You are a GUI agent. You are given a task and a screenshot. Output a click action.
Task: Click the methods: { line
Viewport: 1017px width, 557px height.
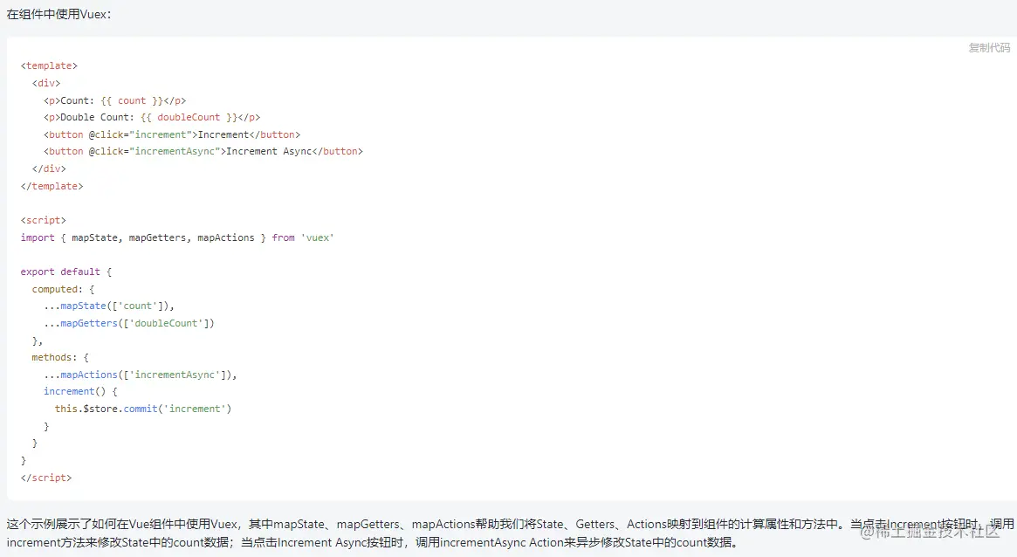tap(60, 357)
